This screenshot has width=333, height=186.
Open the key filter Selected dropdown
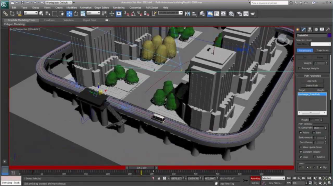[273, 178]
